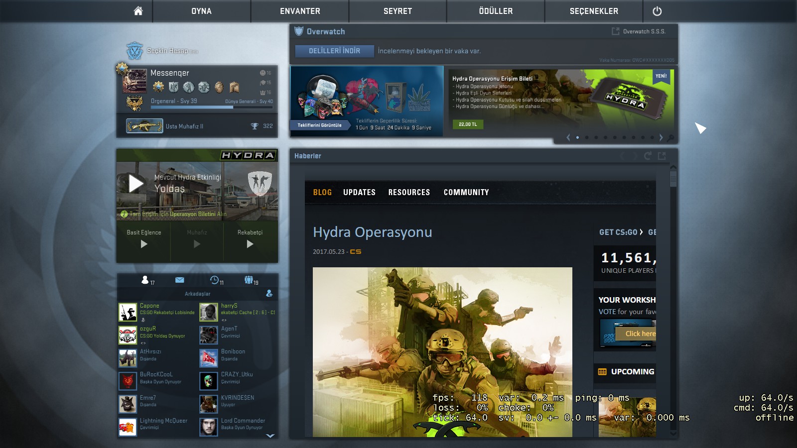This screenshot has width=797, height=448.
Task: Open Capone's friend avatar
Action: coord(128,312)
